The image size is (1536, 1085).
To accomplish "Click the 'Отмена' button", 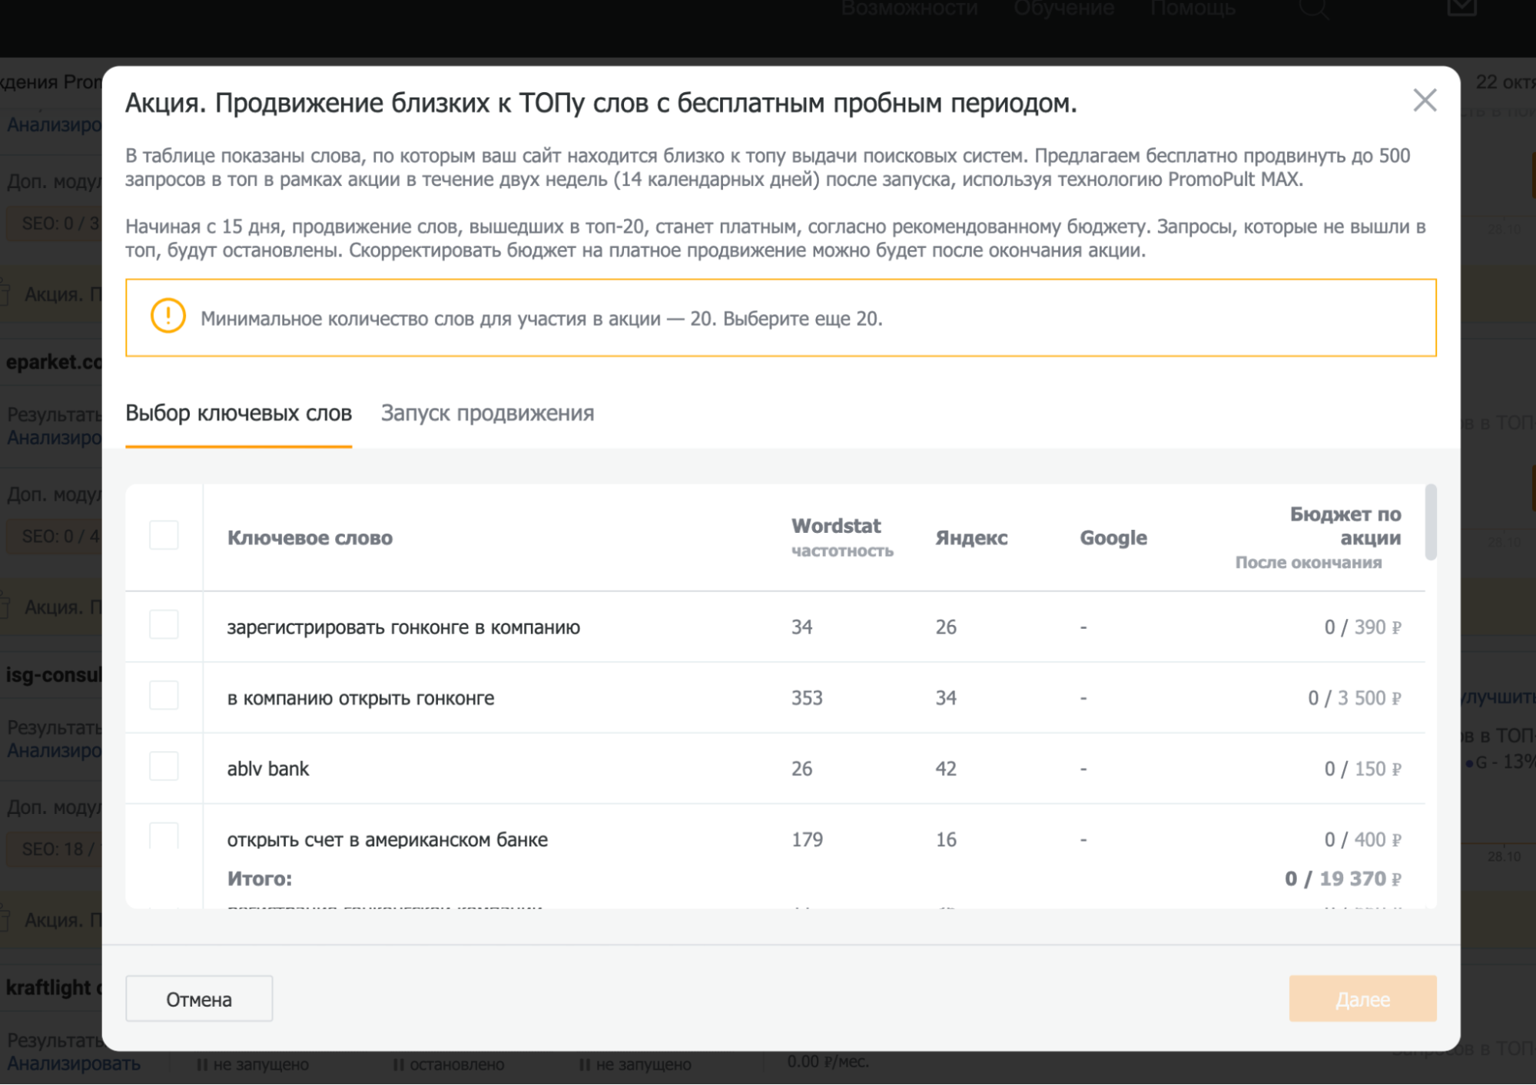I will tap(199, 999).
